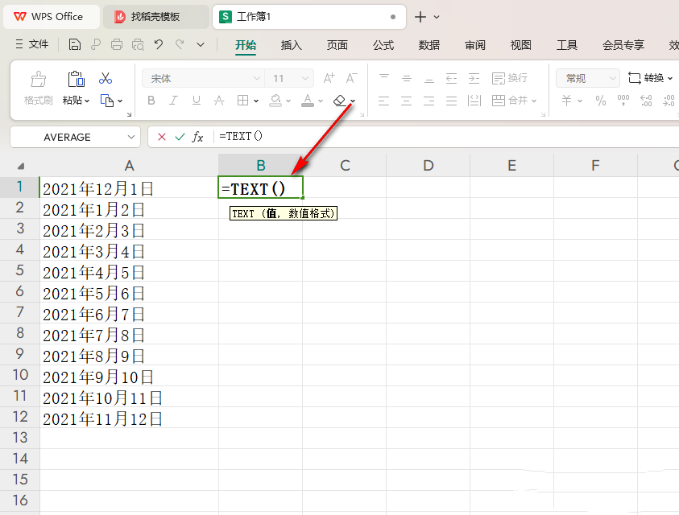Switch to the 审阅 (Review) tab
Image resolution: width=679 pixels, height=515 pixels.
pyautogui.click(x=475, y=45)
